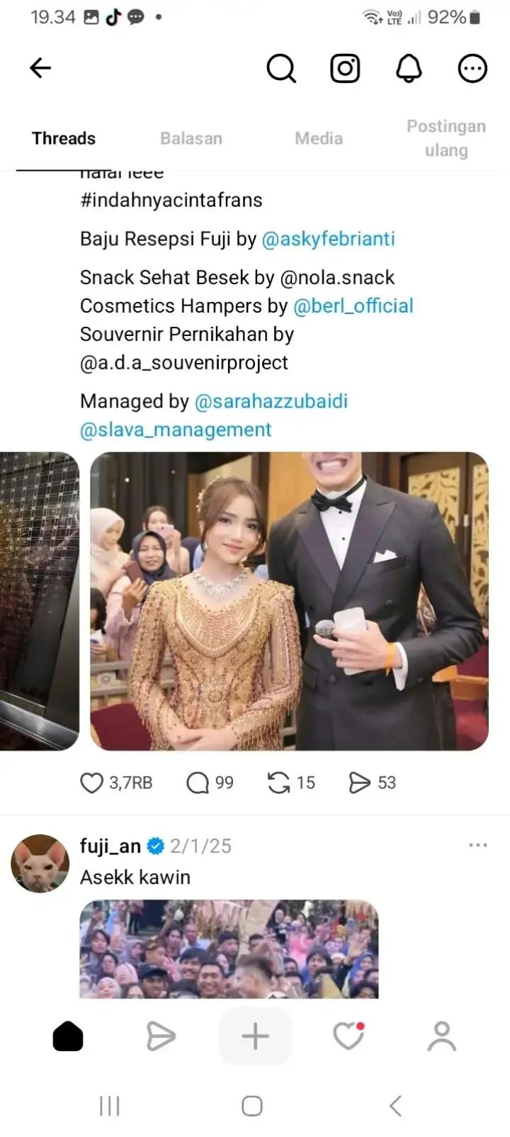This screenshot has width=510, height=1137.
Task: Repost the thread with 15 reposts
Action: pos(278,783)
